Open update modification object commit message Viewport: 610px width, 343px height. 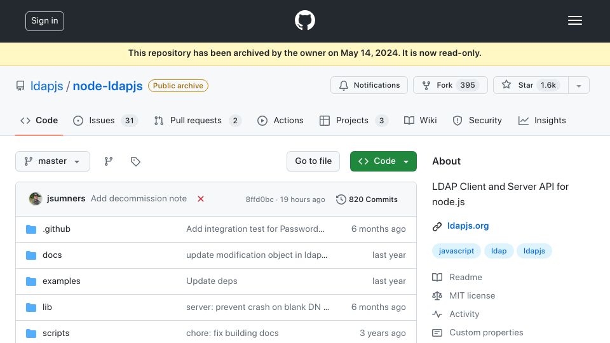coord(257,255)
